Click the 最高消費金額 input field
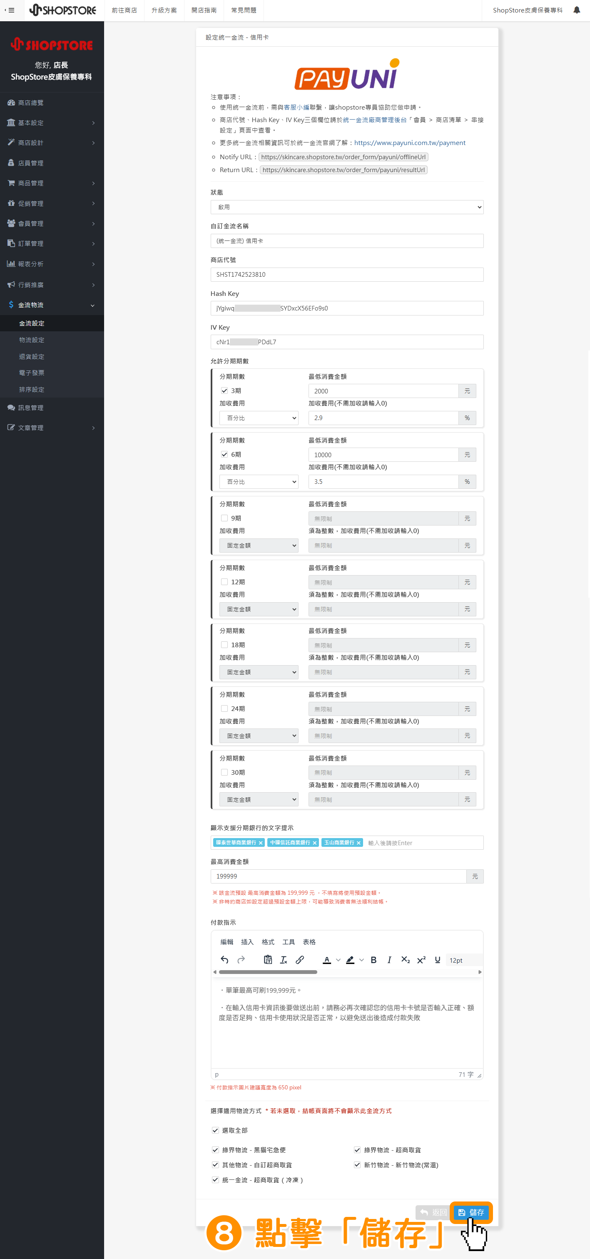590x1259 pixels. 339,876
